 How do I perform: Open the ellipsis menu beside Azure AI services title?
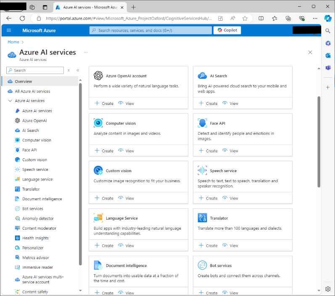pos(86,52)
